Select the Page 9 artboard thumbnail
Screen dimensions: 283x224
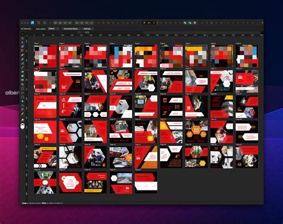coord(247,56)
